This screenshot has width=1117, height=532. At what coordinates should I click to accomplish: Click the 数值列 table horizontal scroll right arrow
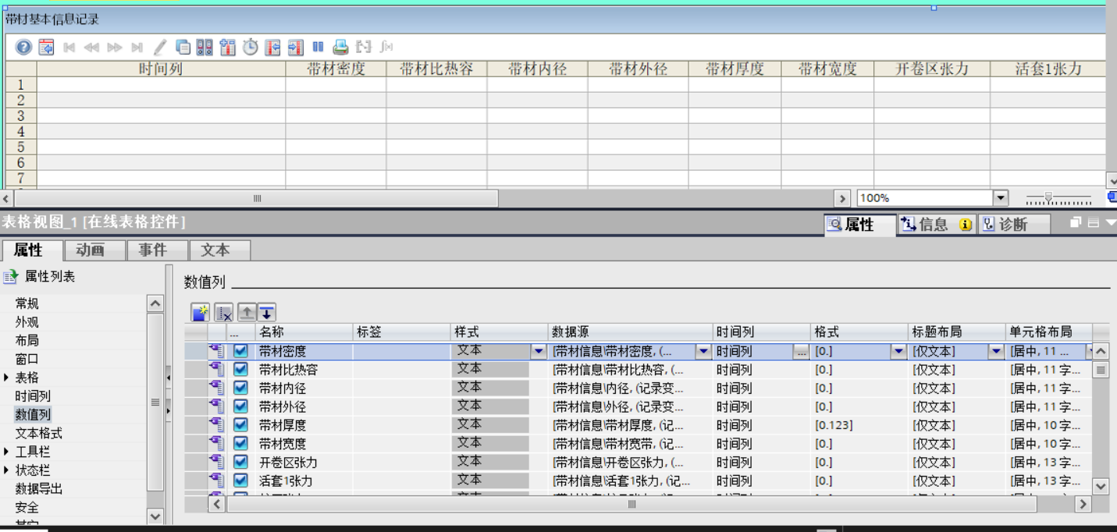1083,505
